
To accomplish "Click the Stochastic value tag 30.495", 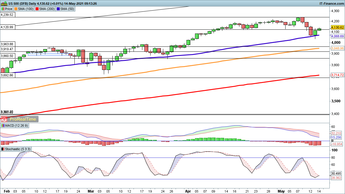I will [x=336, y=173].
